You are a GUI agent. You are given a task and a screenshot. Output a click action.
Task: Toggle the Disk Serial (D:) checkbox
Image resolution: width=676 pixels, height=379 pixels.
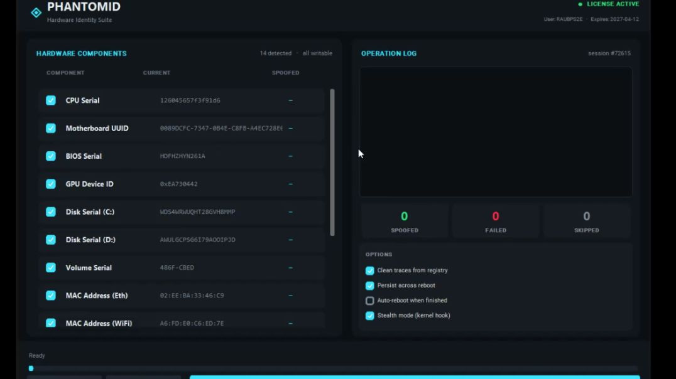click(51, 240)
